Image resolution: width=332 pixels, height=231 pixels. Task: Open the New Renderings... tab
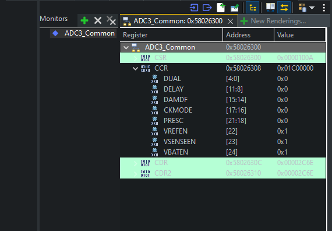click(273, 21)
